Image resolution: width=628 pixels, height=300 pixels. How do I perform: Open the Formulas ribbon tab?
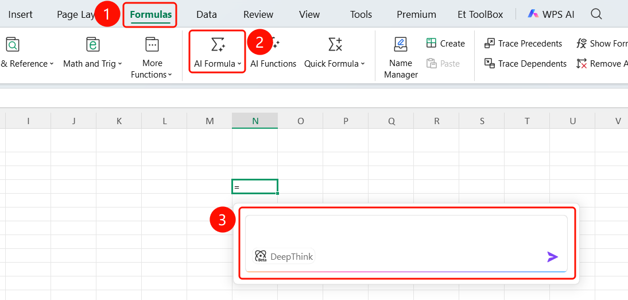(150, 15)
